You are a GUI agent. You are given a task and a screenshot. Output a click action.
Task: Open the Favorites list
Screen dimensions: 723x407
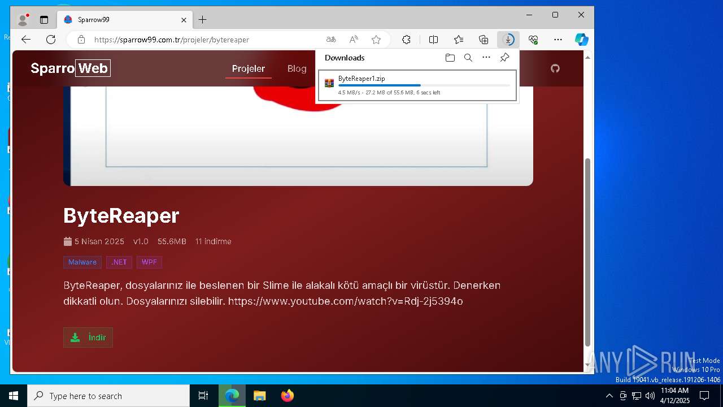(459, 40)
